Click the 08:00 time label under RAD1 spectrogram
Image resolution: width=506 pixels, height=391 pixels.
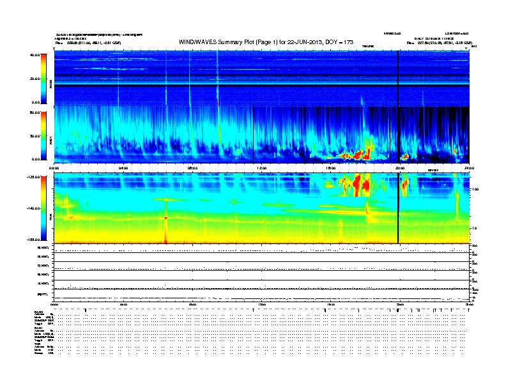[x=192, y=168]
